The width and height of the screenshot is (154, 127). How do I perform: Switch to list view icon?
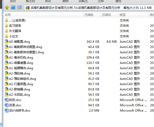(20, 8)
